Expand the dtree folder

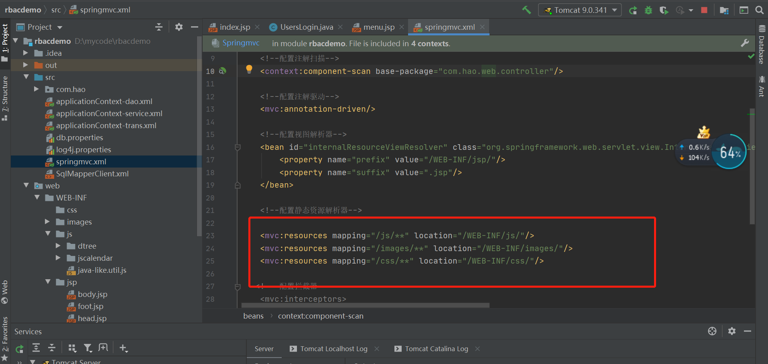point(58,246)
